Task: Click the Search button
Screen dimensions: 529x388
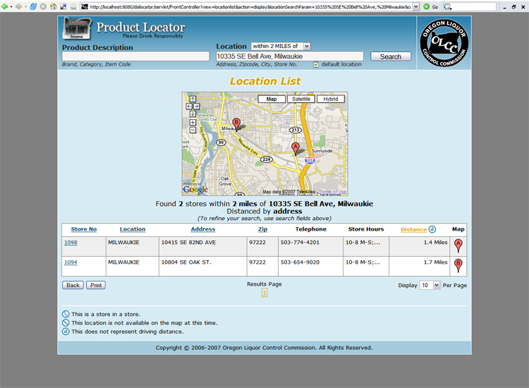Action: coord(391,56)
